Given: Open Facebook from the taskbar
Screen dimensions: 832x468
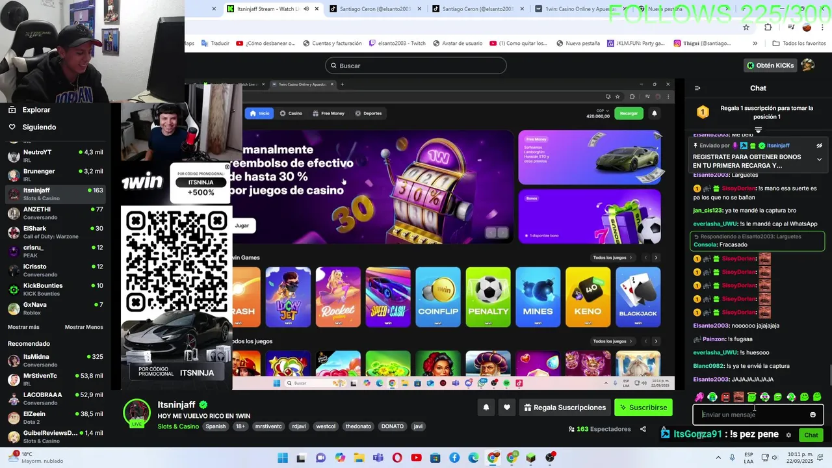Looking at the screenshot, I should 454,458.
